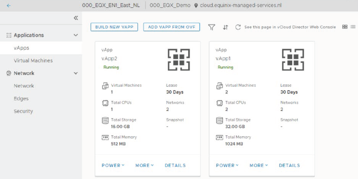358x179 pixels.
Task: Select vApps in the sidebar
Action: click(41, 48)
